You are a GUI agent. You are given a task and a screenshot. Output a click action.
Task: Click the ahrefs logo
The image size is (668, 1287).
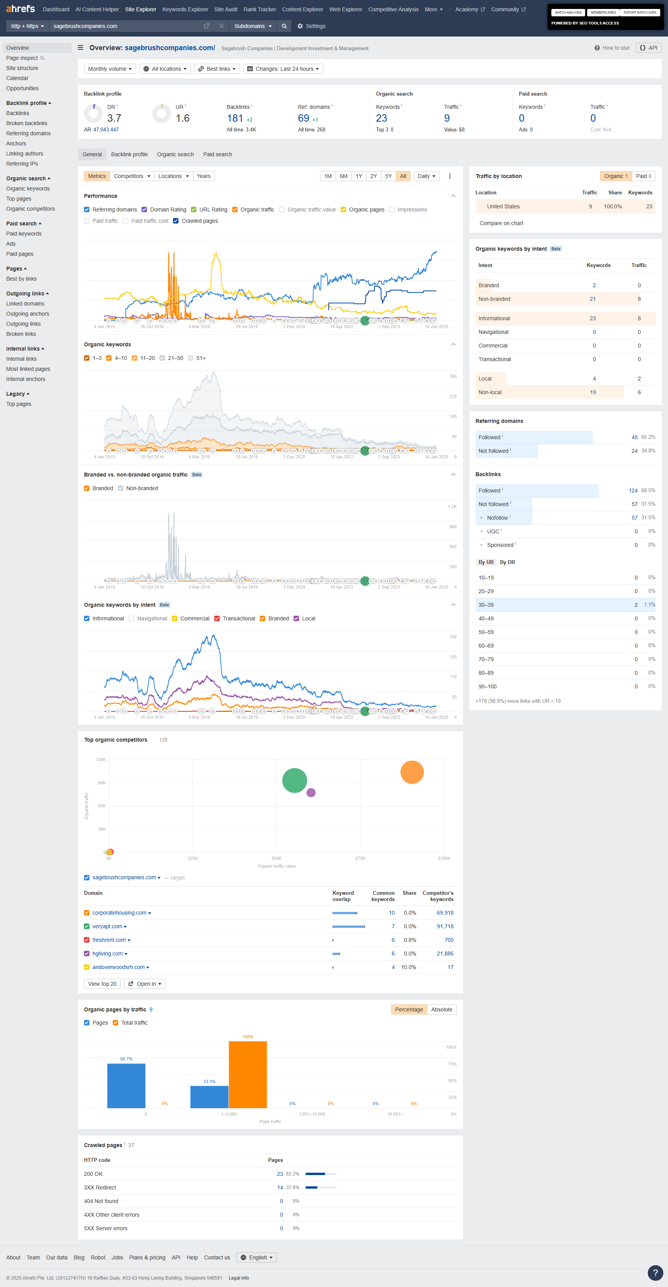pos(21,9)
